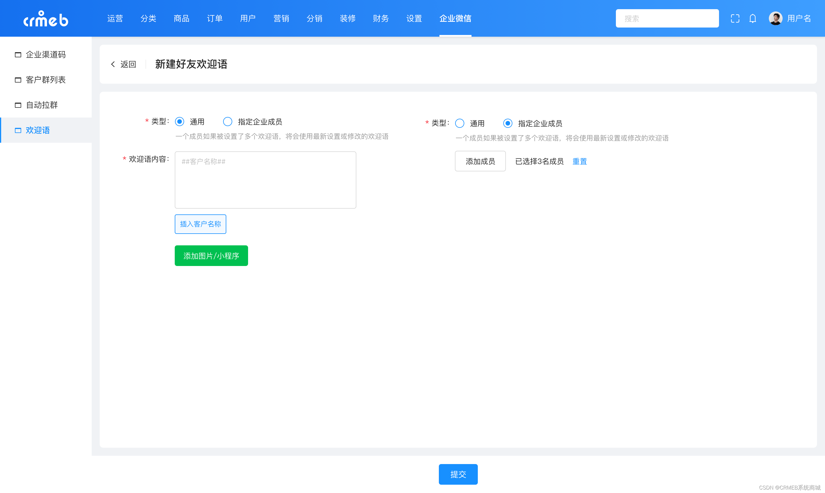Click 重置 link next to selected members

click(x=579, y=161)
